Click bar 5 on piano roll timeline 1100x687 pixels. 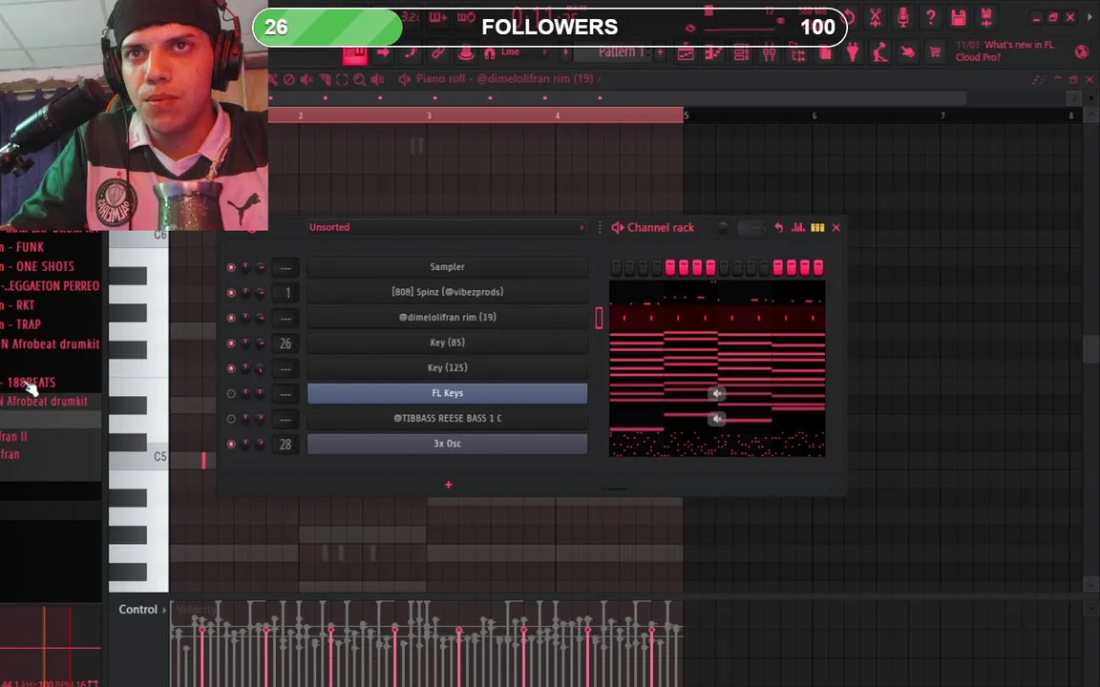pyautogui.click(x=687, y=115)
